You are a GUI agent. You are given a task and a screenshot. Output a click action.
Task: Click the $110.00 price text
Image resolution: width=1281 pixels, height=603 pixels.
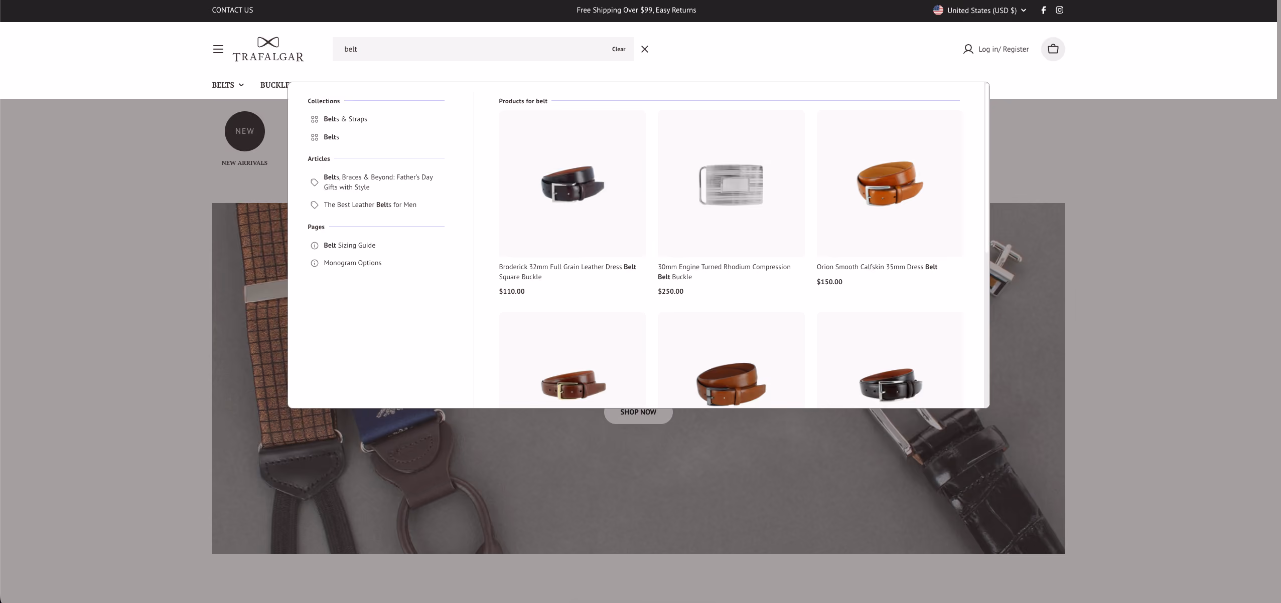point(512,292)
